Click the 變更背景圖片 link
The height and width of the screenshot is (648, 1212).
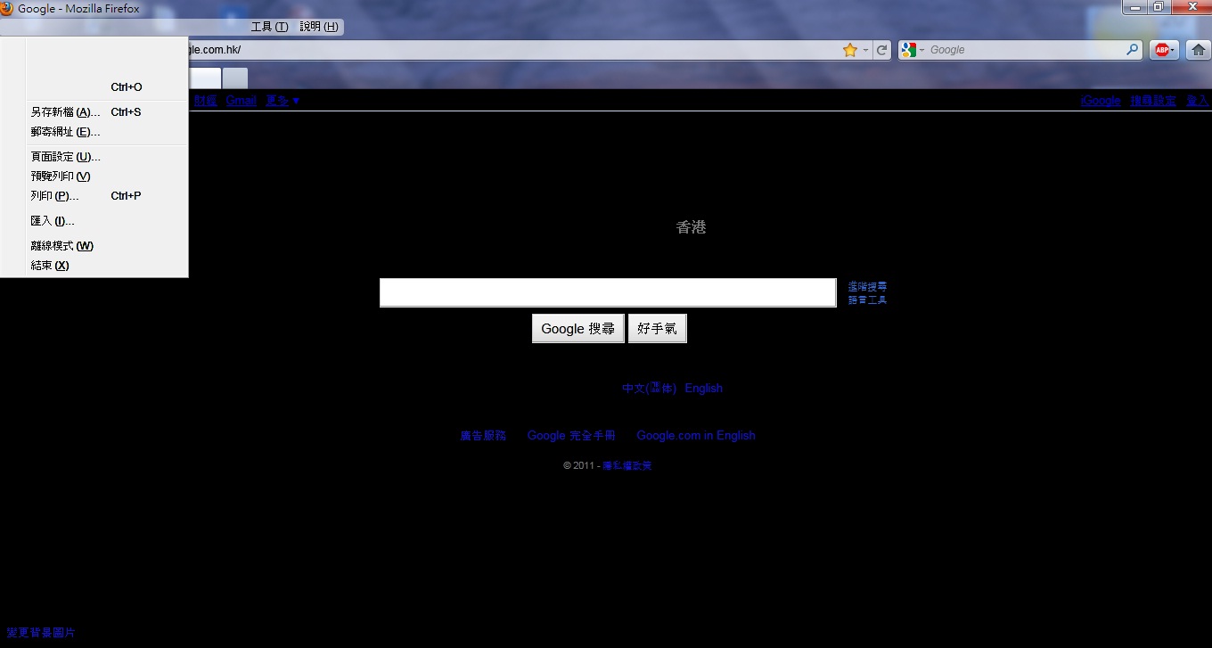point(41,633)
